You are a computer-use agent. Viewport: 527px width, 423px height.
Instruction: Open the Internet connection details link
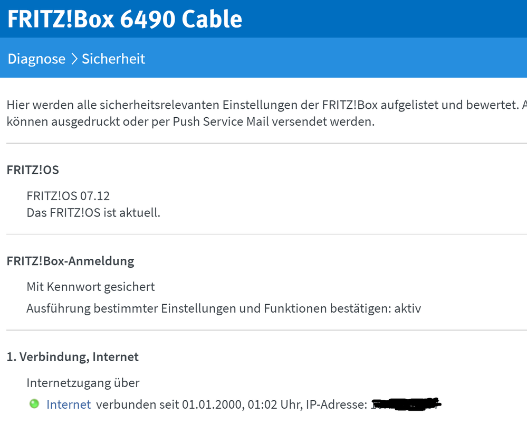click(x=69, y=404)
